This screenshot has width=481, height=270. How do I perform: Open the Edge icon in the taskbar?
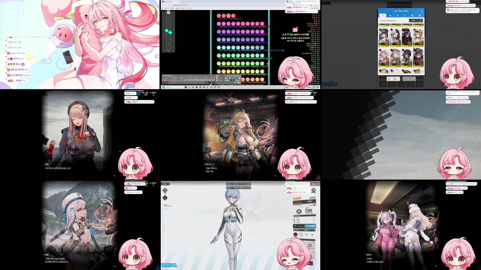click(193, 87)
